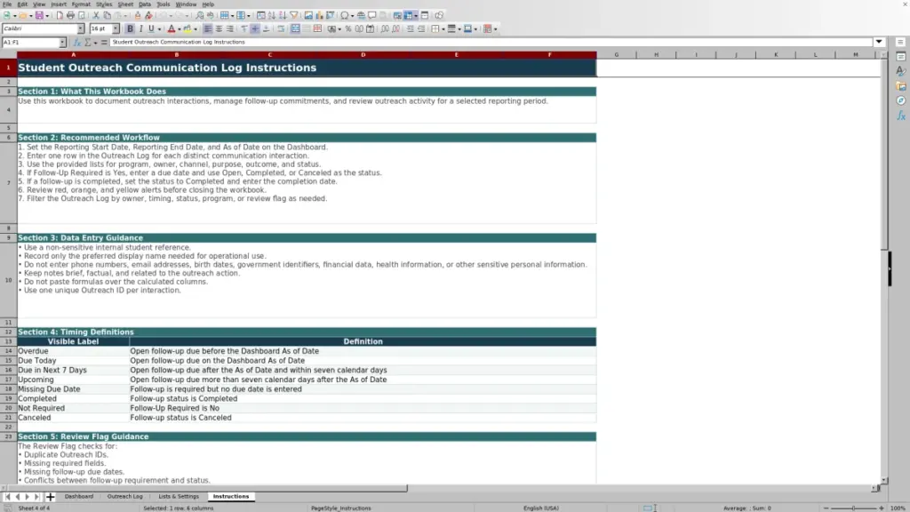Image resolution: width=910 pixels, height=512 pixels.
Task: Click the Function Wizard fx icon
Action: click(77, 42)
